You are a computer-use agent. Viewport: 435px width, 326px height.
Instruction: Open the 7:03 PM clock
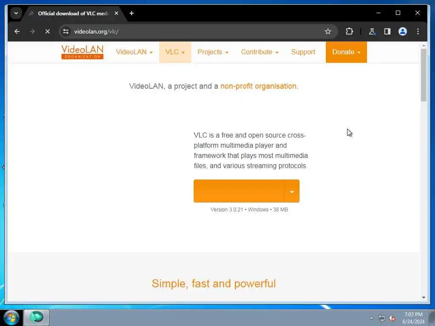[413, 318]
